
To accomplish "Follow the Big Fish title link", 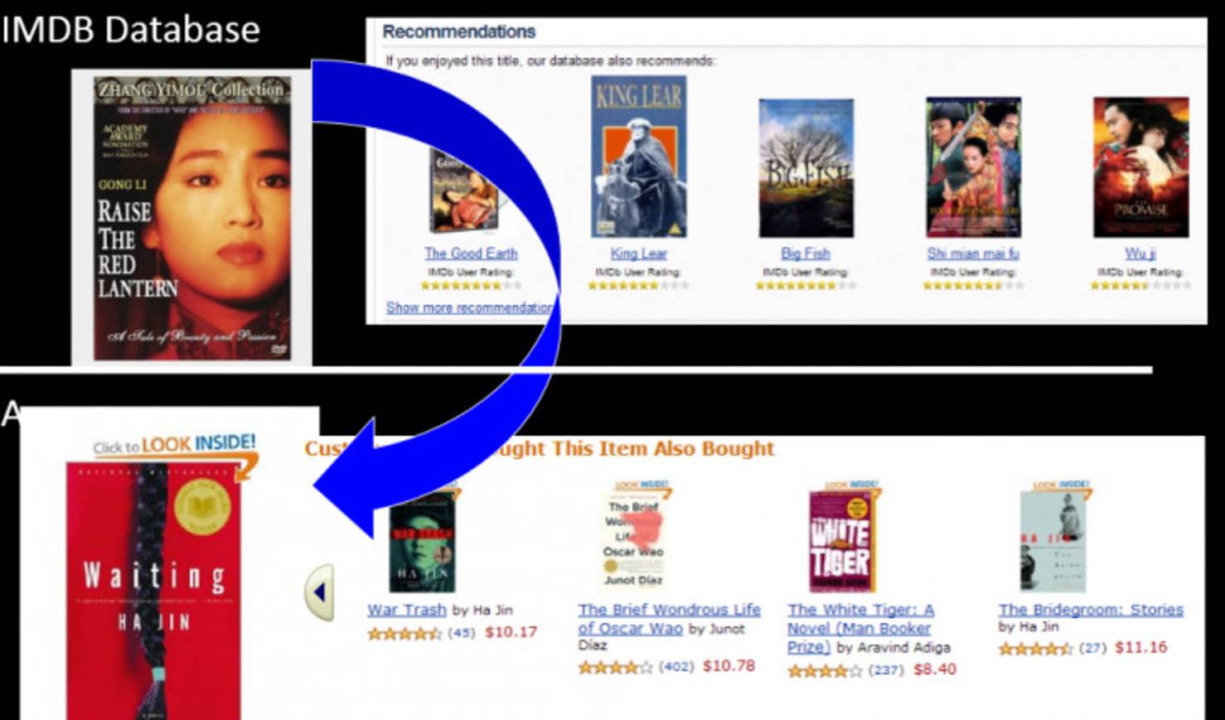I will (x=806, y=254).
